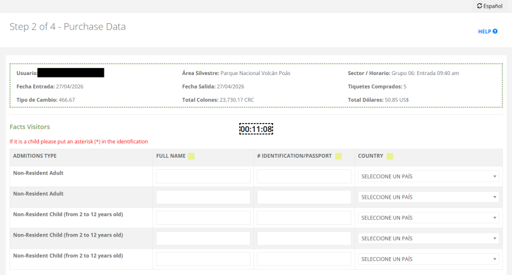Click the yellow marker next to COUNTRY

(390, 156)
